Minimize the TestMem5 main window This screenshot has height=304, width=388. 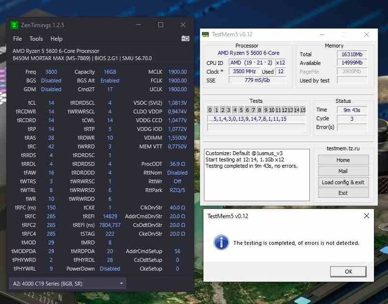click(321, 34)
